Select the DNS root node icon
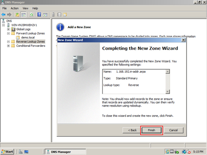207x155 pixels. click(3, 21)
